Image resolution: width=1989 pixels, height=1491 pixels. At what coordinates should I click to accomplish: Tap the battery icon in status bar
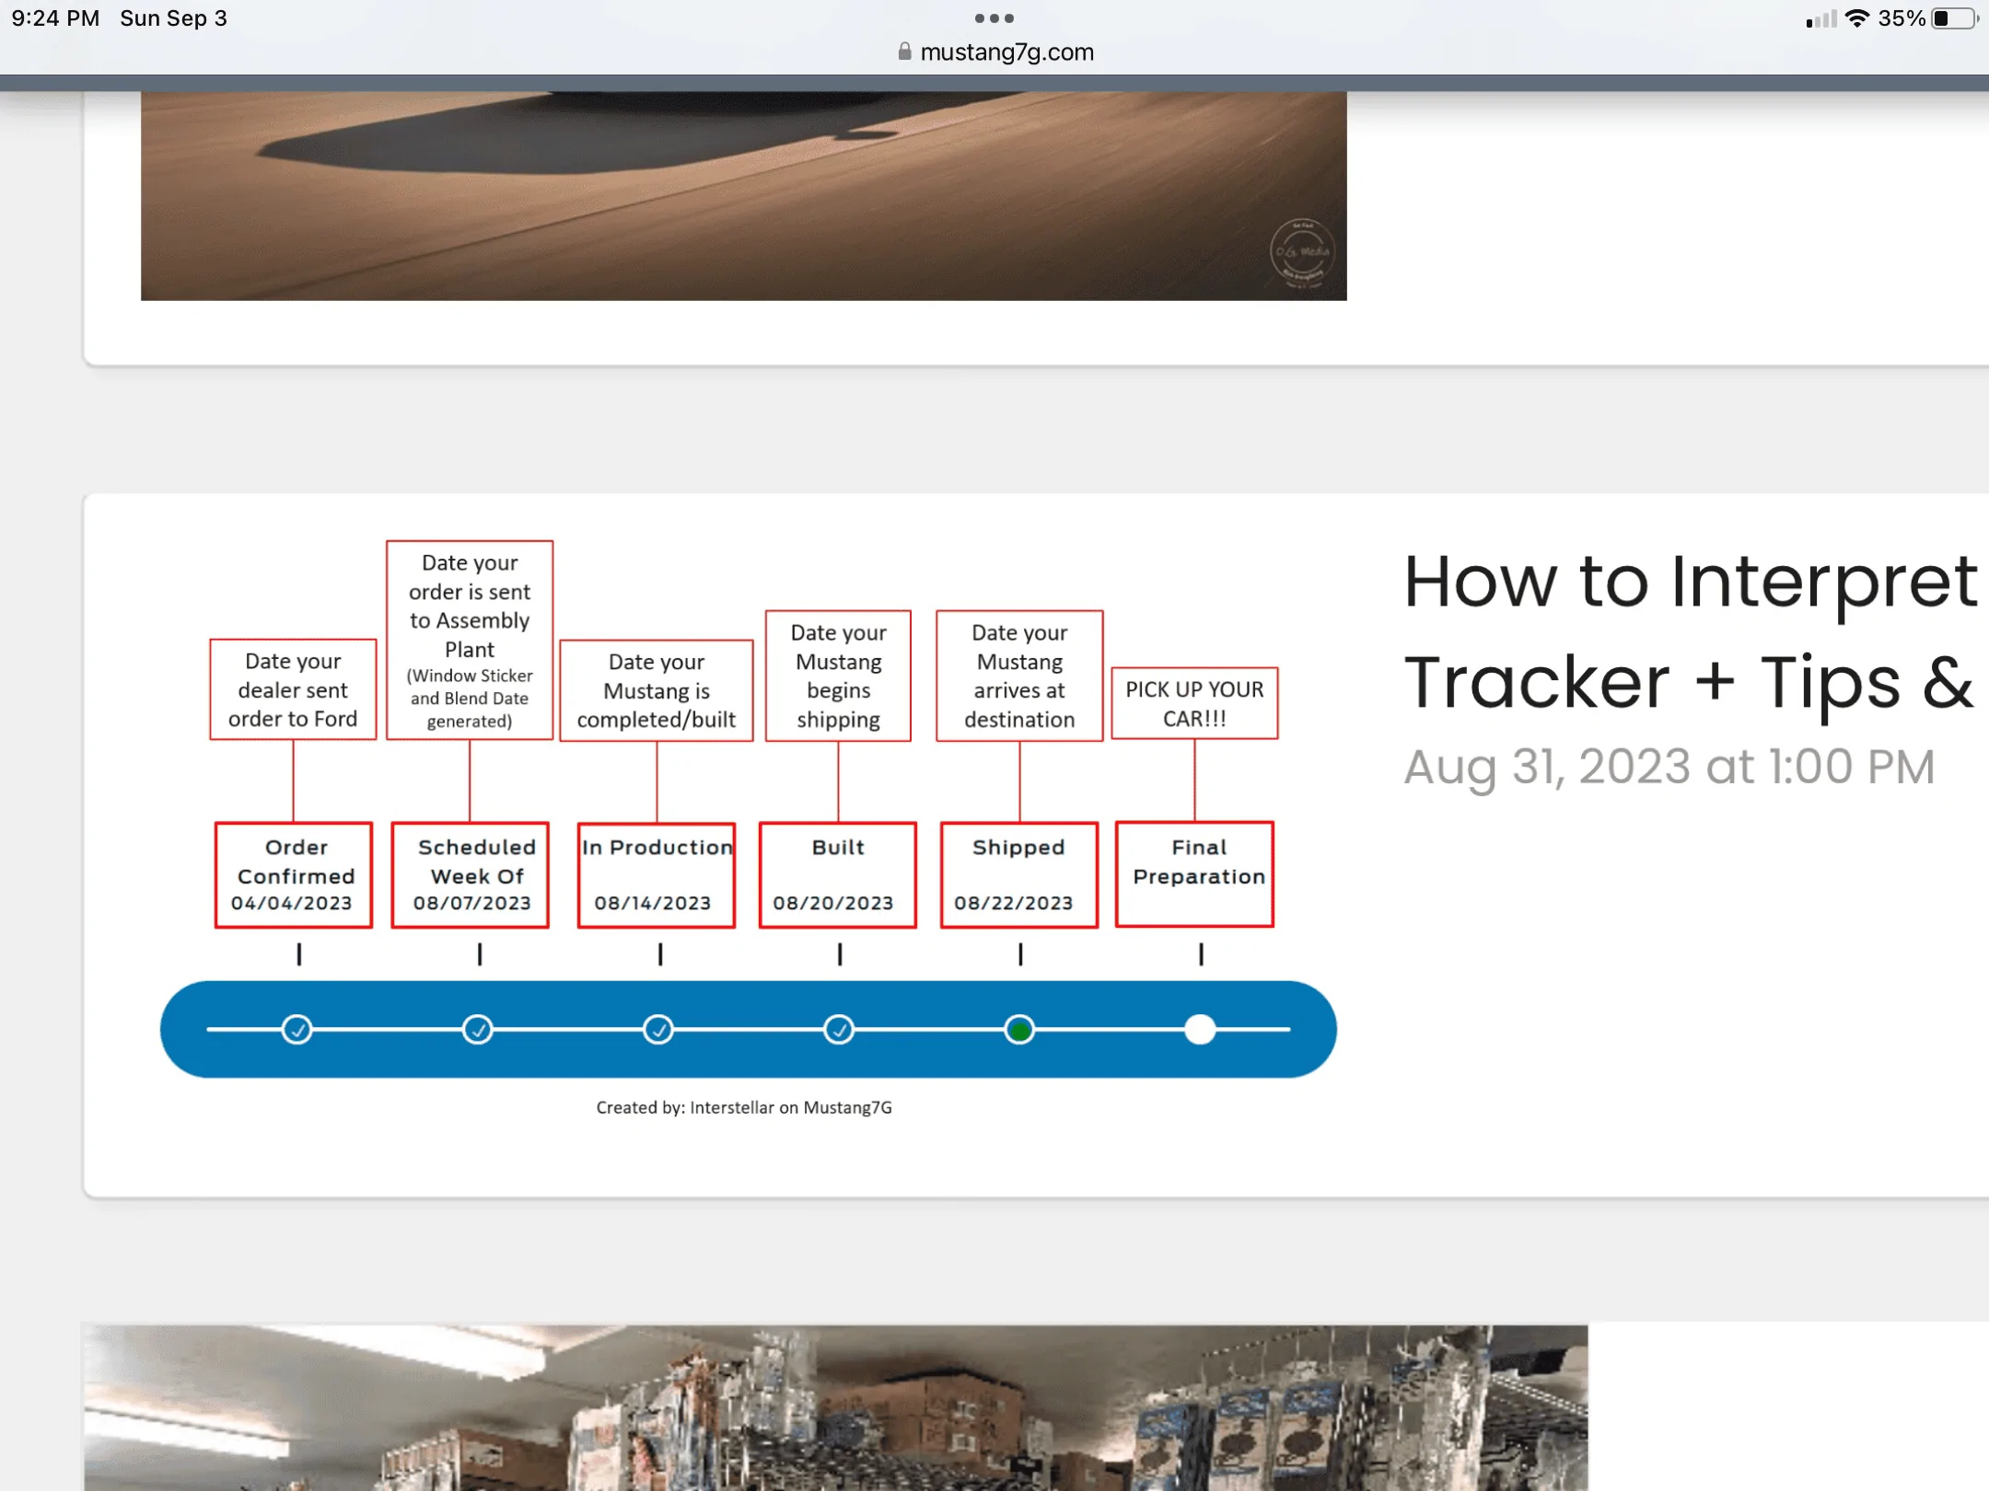point(1954,18)
